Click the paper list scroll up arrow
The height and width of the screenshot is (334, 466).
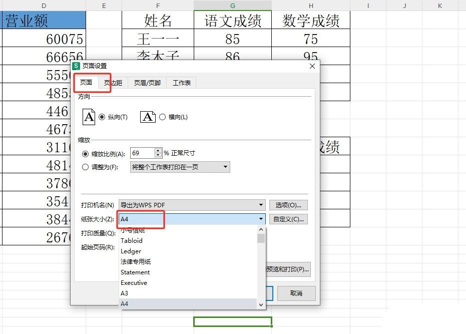pyautogui.click(x=261, y=230)
